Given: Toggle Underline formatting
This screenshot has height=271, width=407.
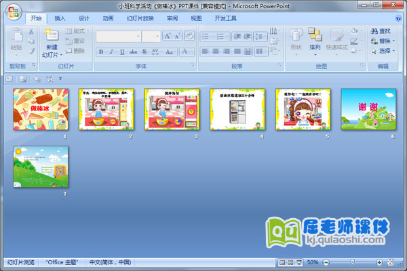Looking at the screenshot, I should (x=122, y=52).
